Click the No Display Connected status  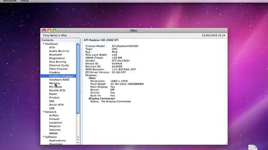pyautogui.click(x=116, y=102)
